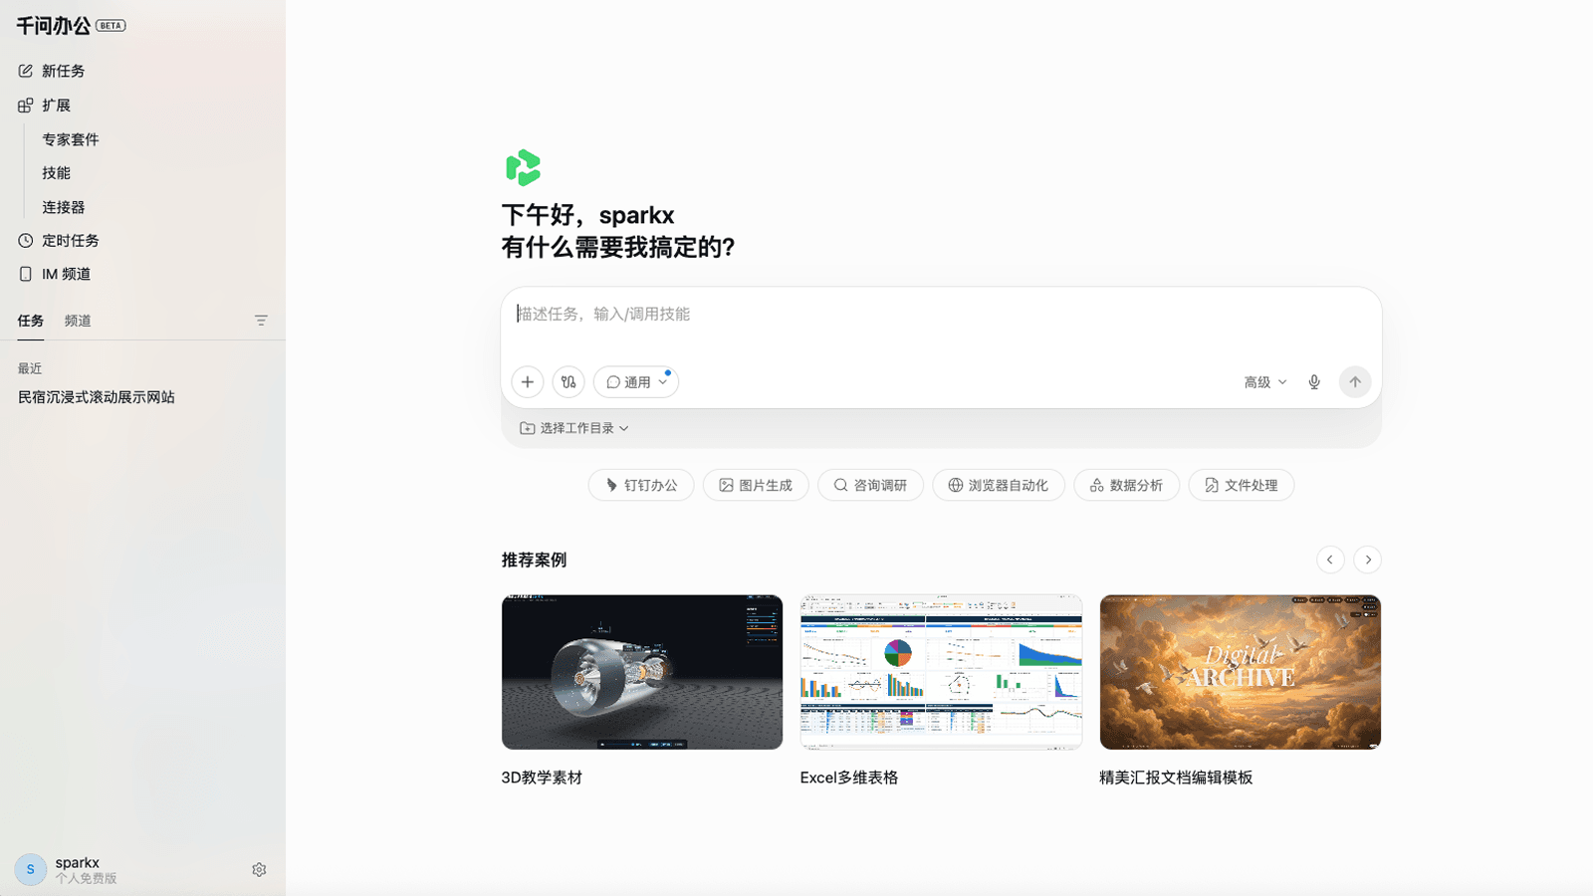Screen dimensions: 1593x896
Task: Open the Extensions icon in sidebar
Action: click(x=26, y=105)
